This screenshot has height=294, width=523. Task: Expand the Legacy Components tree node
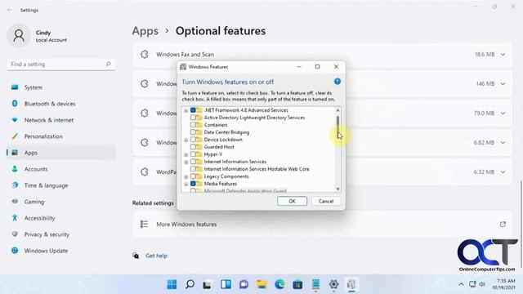[x=186, y=176]
